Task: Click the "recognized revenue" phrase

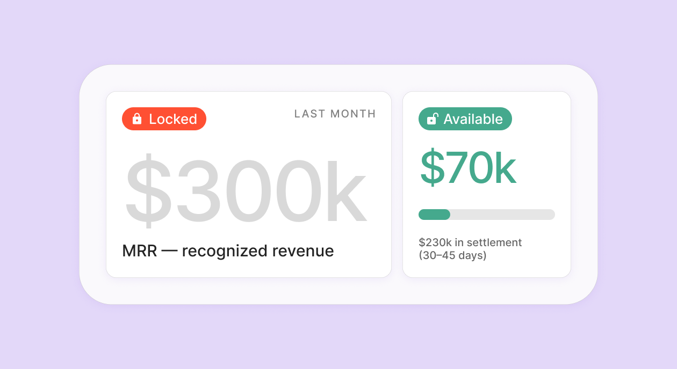Action: [x=258, y=251]
